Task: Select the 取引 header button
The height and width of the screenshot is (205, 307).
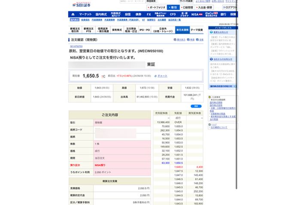Action: click(173, 7)
